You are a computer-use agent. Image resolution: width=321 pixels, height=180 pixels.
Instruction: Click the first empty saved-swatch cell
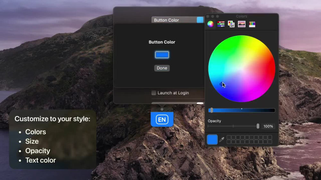pyautogui.click(x=229, y=137)
